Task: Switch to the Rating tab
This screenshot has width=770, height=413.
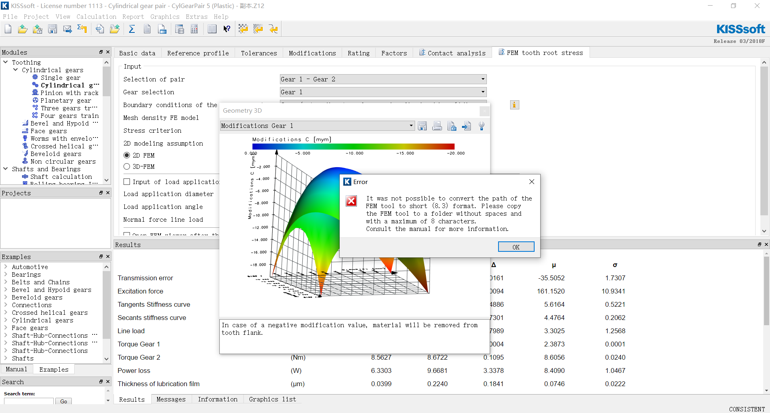Action: [x=359, y=53]
